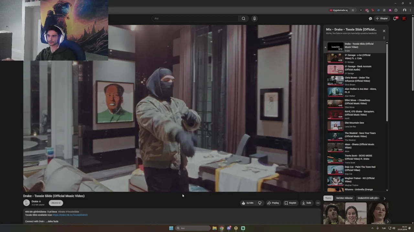Play Chris Brown - Under The Influence
This screenshot has width=414, height=232.
[x=355, y=81]
